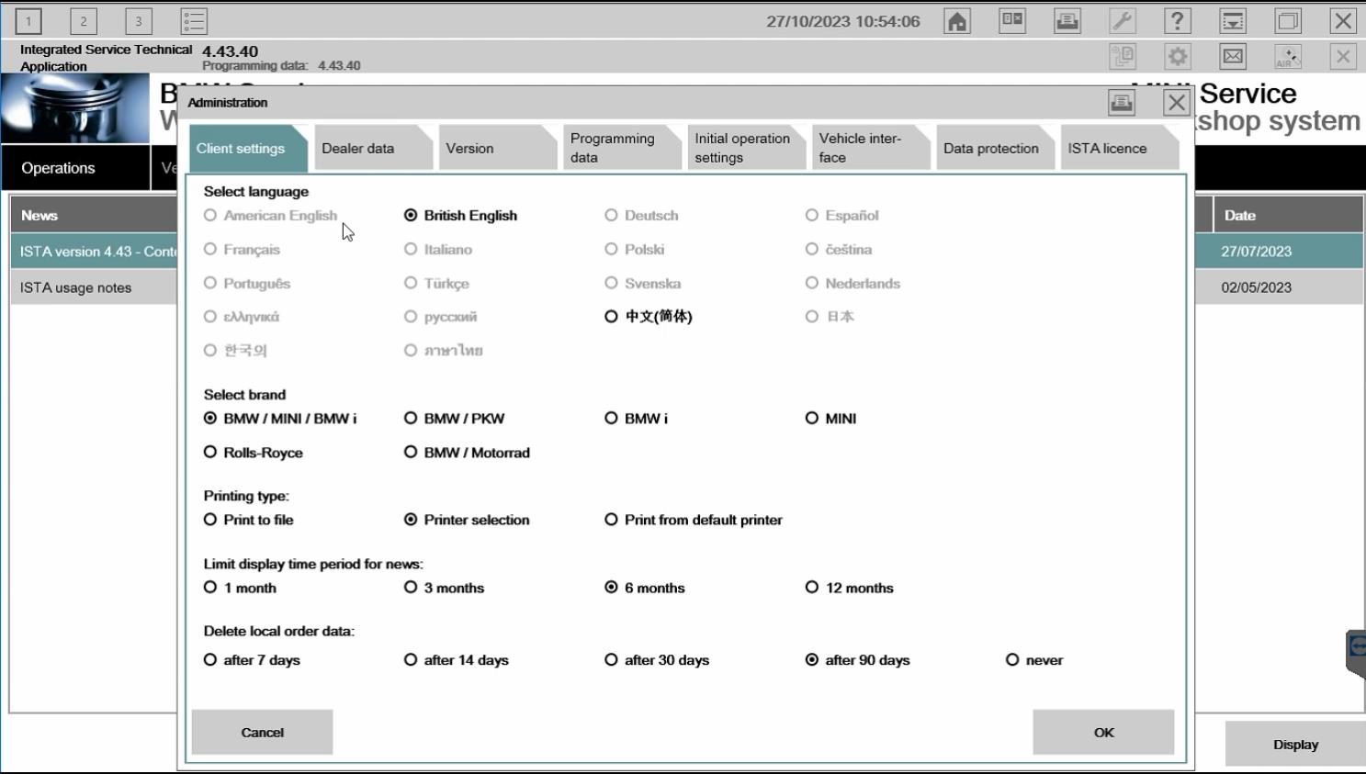Open the wrench administration icon
Viewport: 1366px width, 774px height.
coord(1123,21)
